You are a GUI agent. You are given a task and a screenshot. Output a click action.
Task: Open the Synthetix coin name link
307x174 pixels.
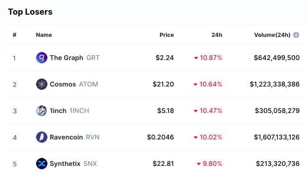[x=65, y=164]
